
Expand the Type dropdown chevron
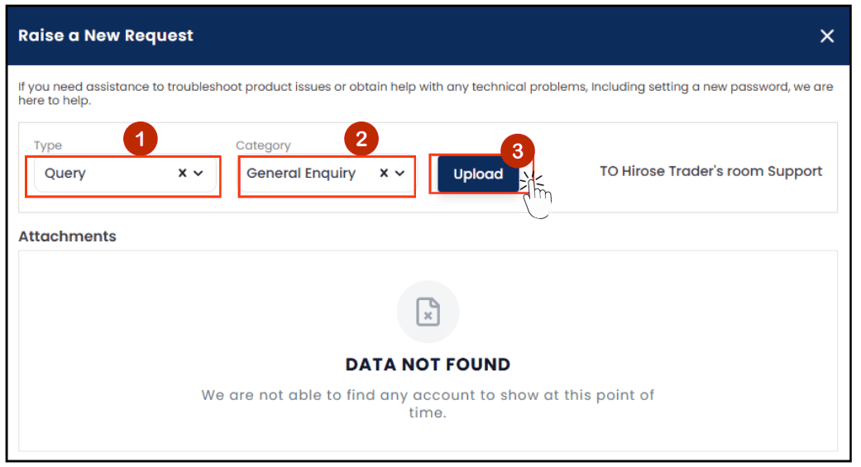(x=199, y=174)
